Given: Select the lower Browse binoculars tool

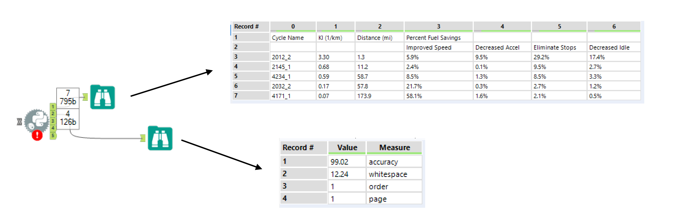Looking at the screenshot, I should point(160,139).
